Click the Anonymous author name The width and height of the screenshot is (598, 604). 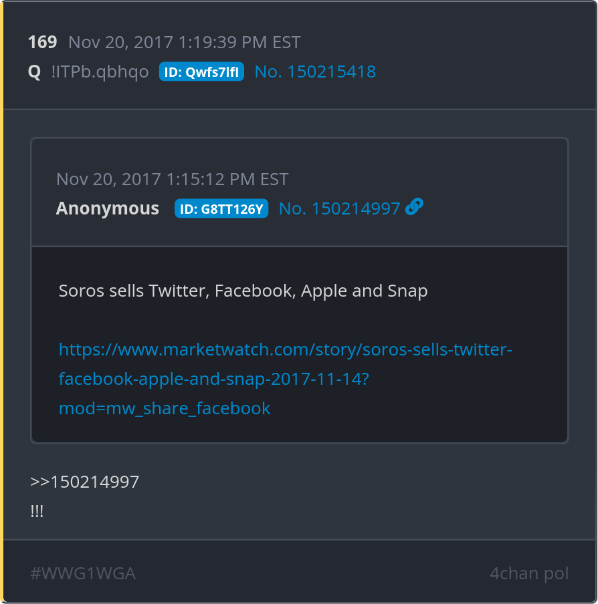pyautogui.click(x=108, y=208)
